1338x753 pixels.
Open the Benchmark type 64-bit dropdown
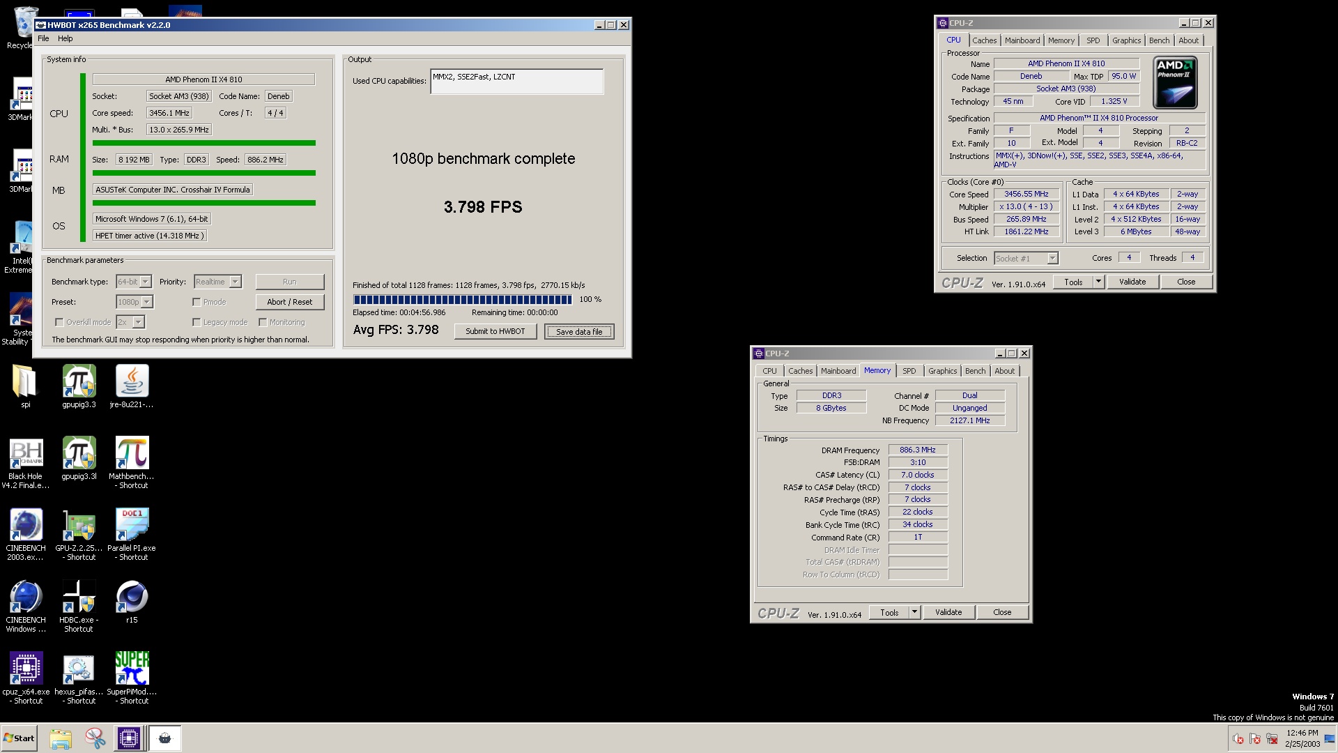tap(134, 282)
